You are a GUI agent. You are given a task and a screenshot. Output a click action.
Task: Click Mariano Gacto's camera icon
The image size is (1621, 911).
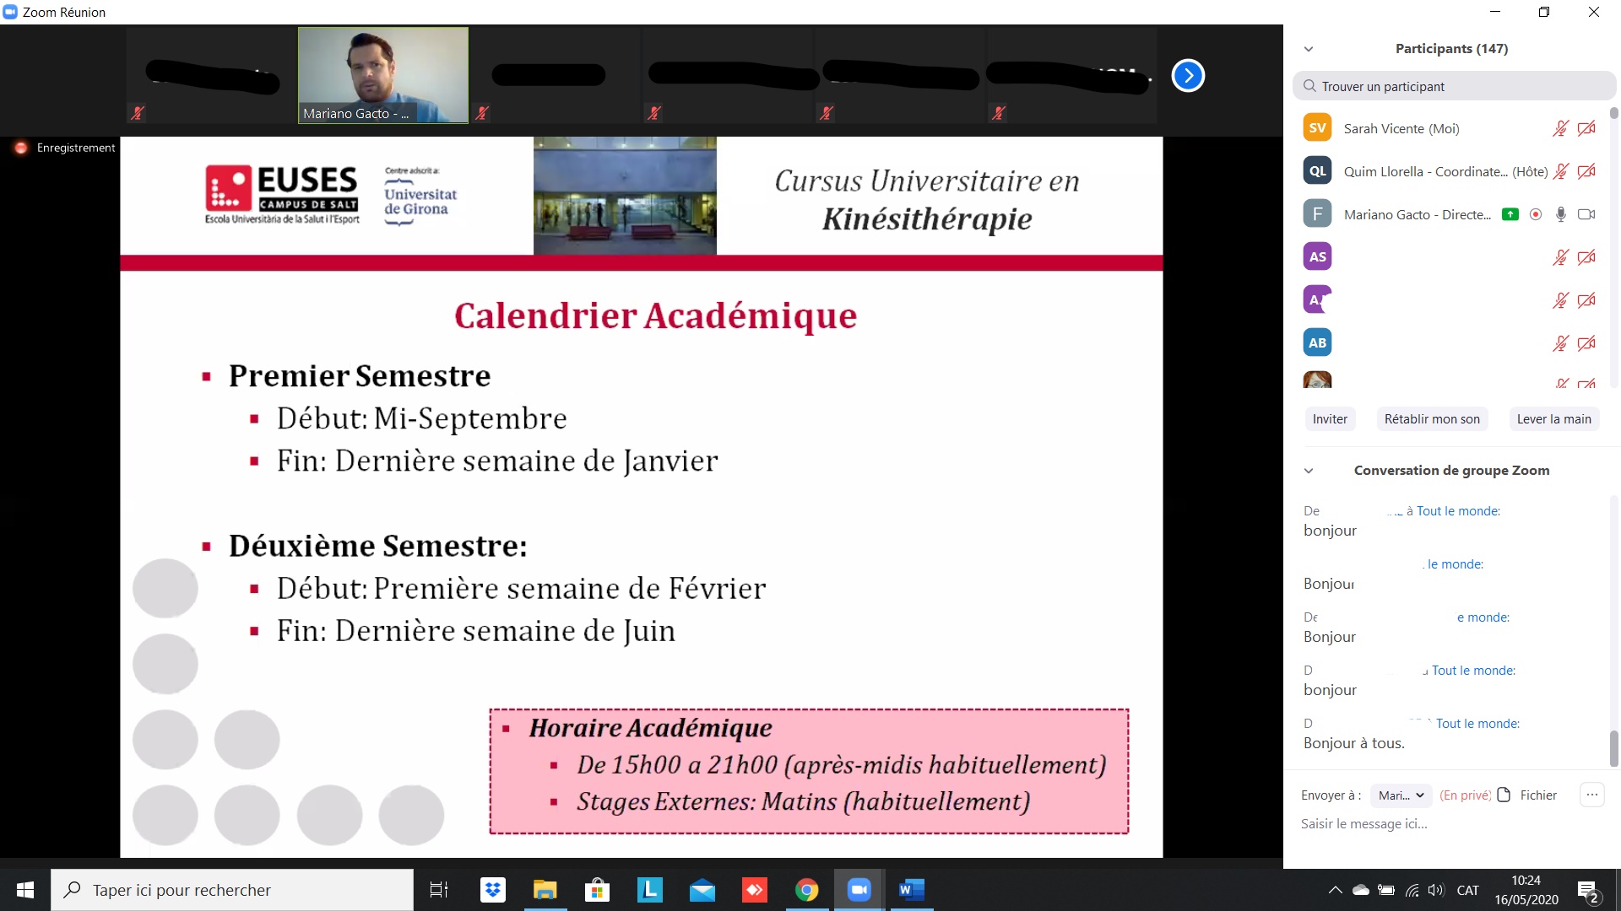click(1586, 214)
